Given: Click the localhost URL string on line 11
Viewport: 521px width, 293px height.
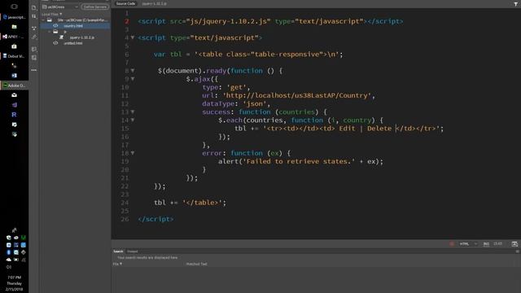Looking at the screenshot, I should (296, 95).
